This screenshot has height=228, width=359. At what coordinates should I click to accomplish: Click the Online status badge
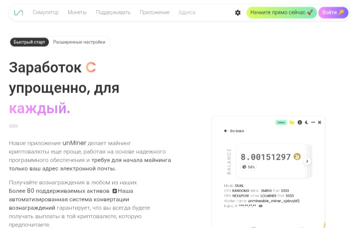tap(281, 122)
